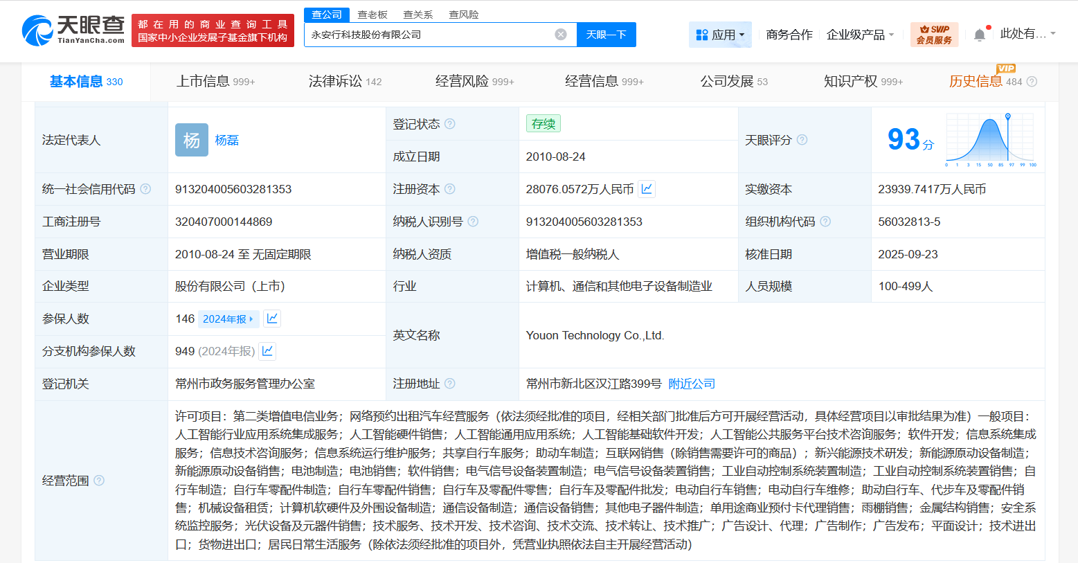This screenshot has width=1078, height=563.
Task: Click the 天眼一下 search button
Action: tap(607, 34)
